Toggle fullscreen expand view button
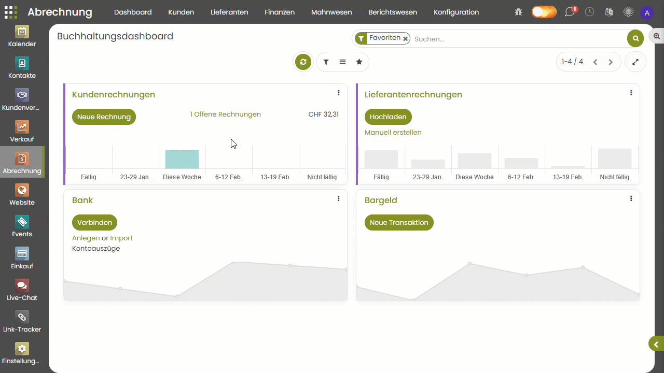The width and height of the screenshot is (664, 373). click(x=635, y=62)
